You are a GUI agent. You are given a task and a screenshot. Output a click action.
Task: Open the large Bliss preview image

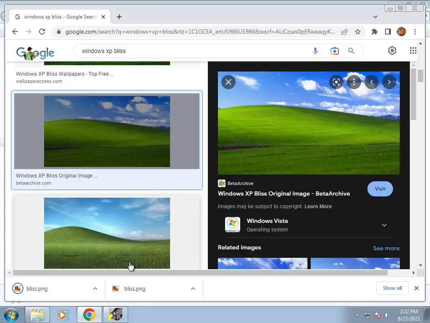pos(309,123)
